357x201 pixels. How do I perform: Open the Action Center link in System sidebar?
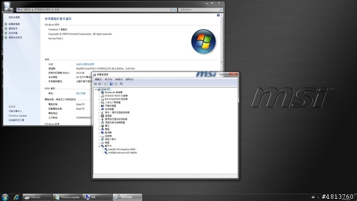pos(15,111)
